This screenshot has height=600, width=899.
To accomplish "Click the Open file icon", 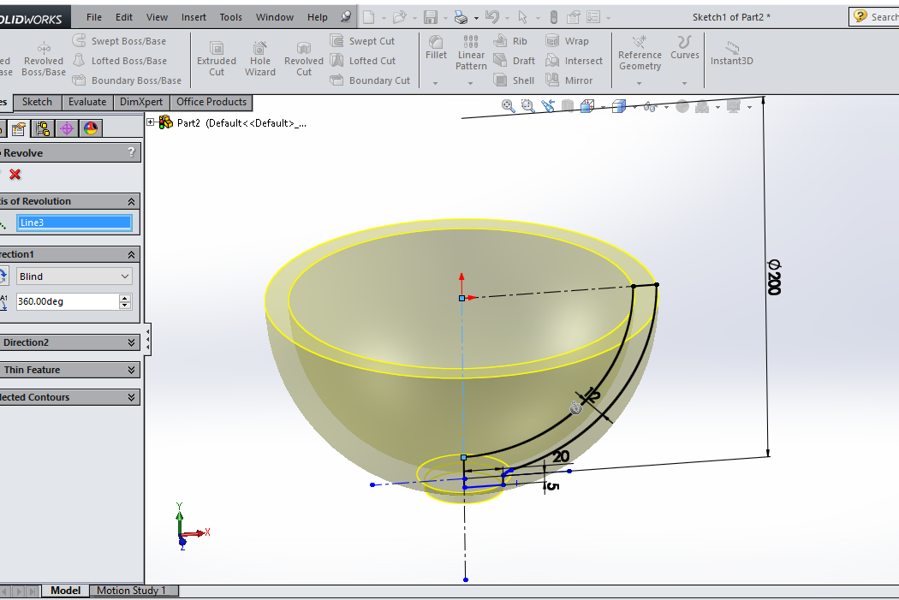I will click(400, 17).
